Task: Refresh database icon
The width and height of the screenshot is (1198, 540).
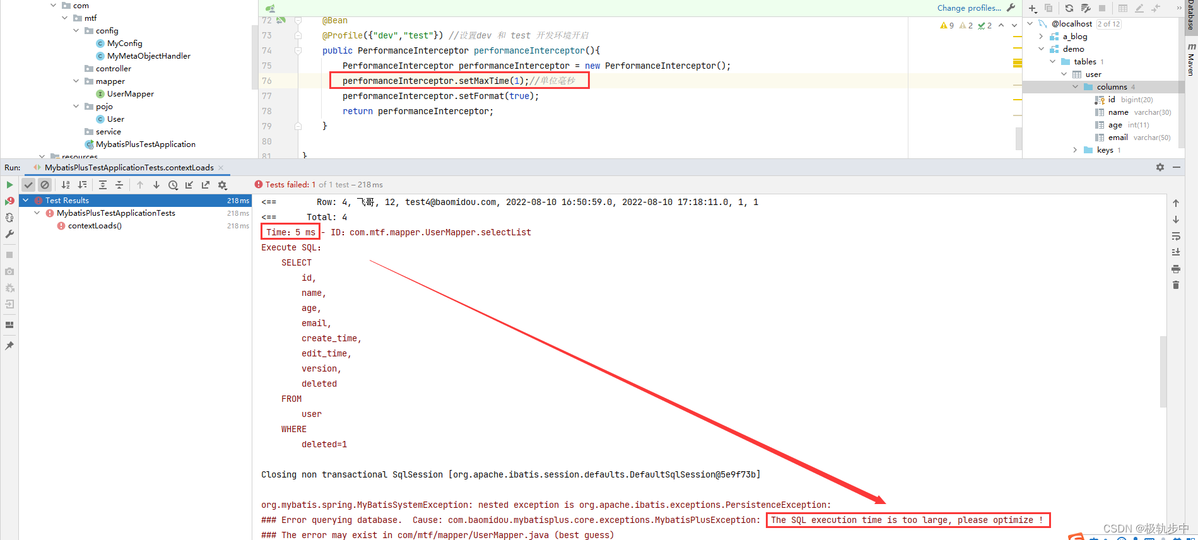Action: (1069, 8)
